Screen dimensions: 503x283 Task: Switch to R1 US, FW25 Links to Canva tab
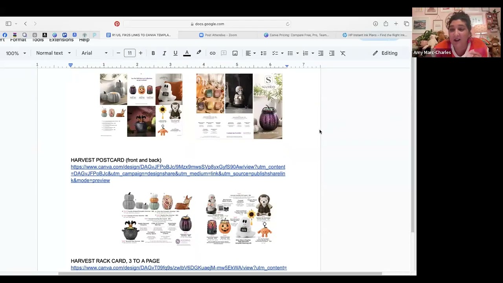point(138,35)
